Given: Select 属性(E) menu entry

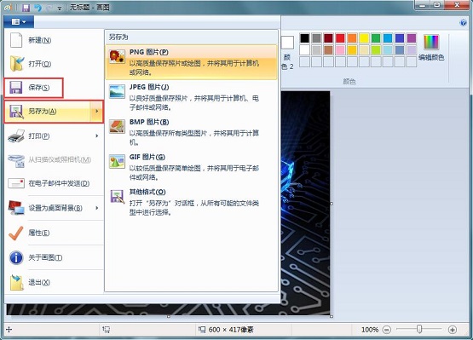Looking at the screenshot, I should coord(55,233).
